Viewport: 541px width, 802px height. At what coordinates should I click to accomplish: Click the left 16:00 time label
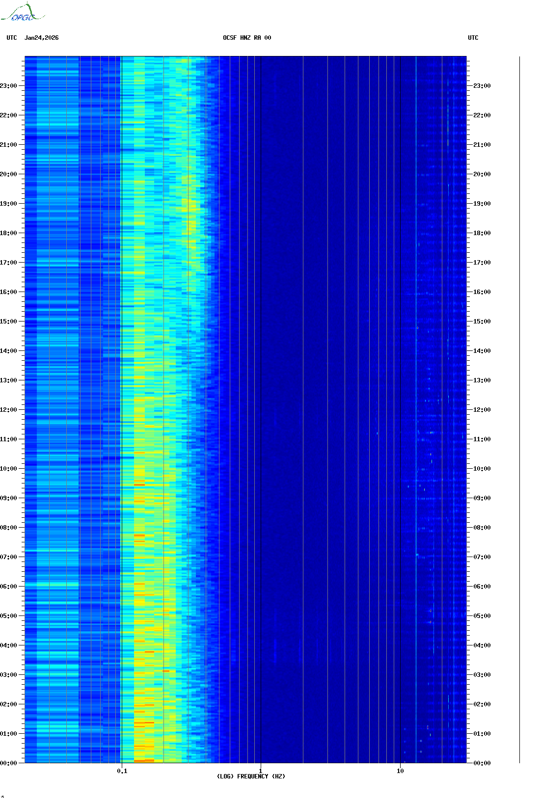pyautogui.click(x=8, y=292)
